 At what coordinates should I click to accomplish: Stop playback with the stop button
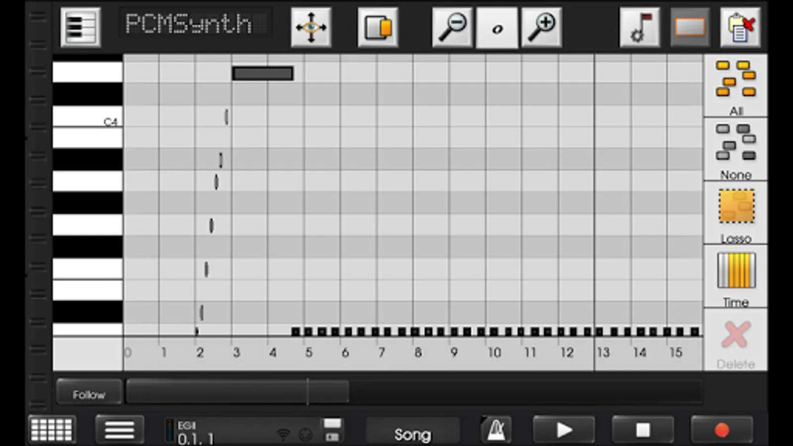(x=643, y=430)
